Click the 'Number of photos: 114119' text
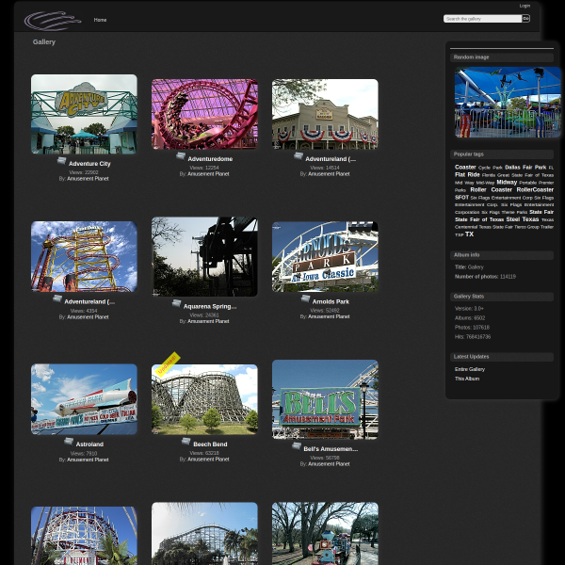This screenshot has height=565, width=565. point(485,277)
